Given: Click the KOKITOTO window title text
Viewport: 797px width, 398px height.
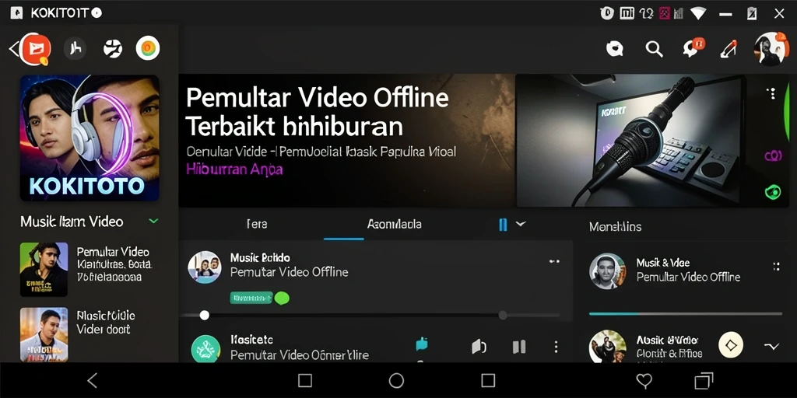Looking at the screenshot, I should [x=59, y=13].
